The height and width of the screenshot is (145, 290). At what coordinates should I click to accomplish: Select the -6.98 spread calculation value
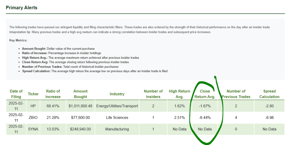[269, 117]
